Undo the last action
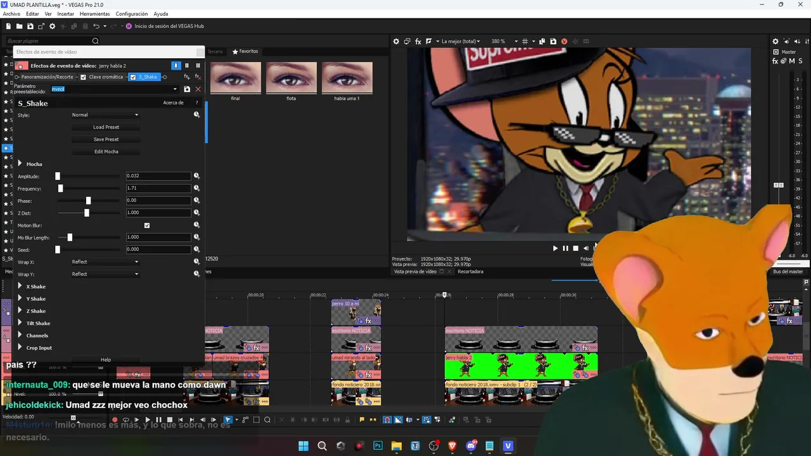 (96, 26)
